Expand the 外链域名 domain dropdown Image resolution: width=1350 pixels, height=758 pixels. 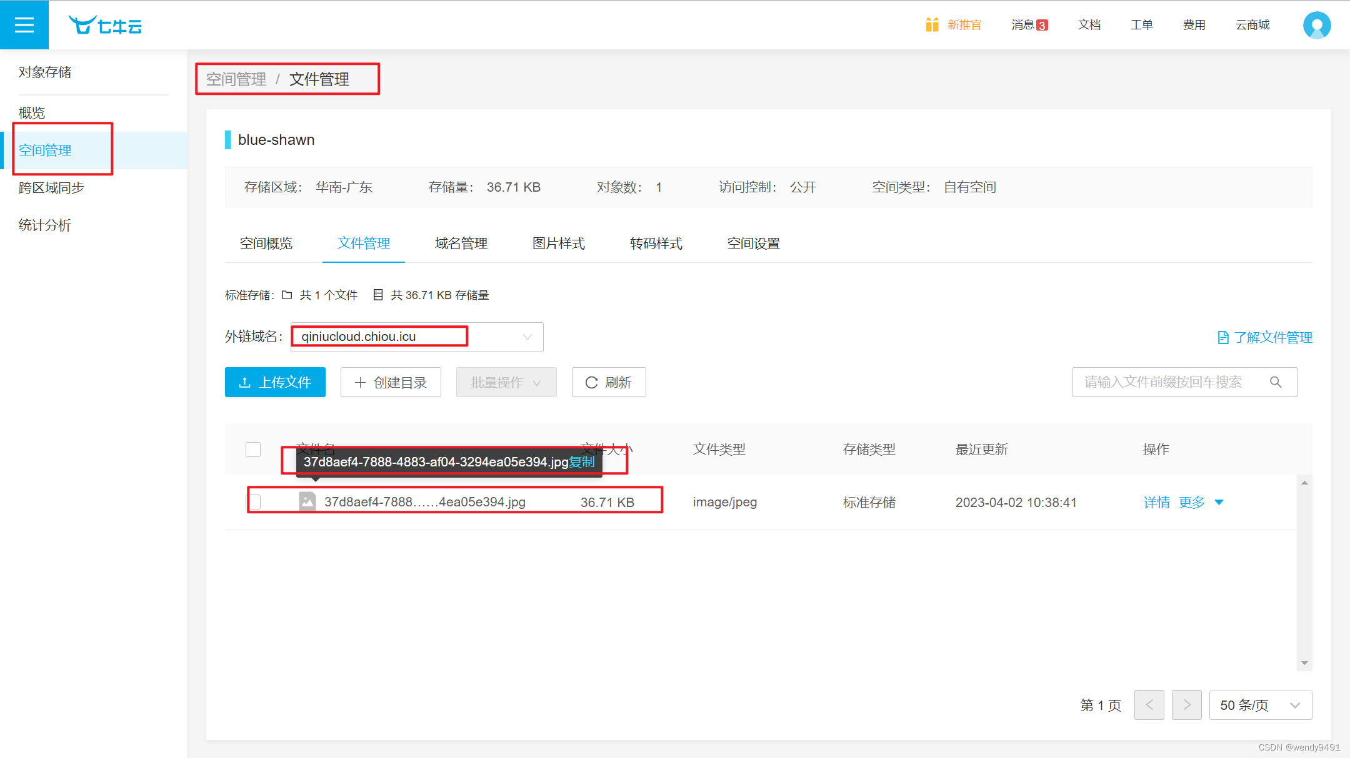[x=527, y=337]
